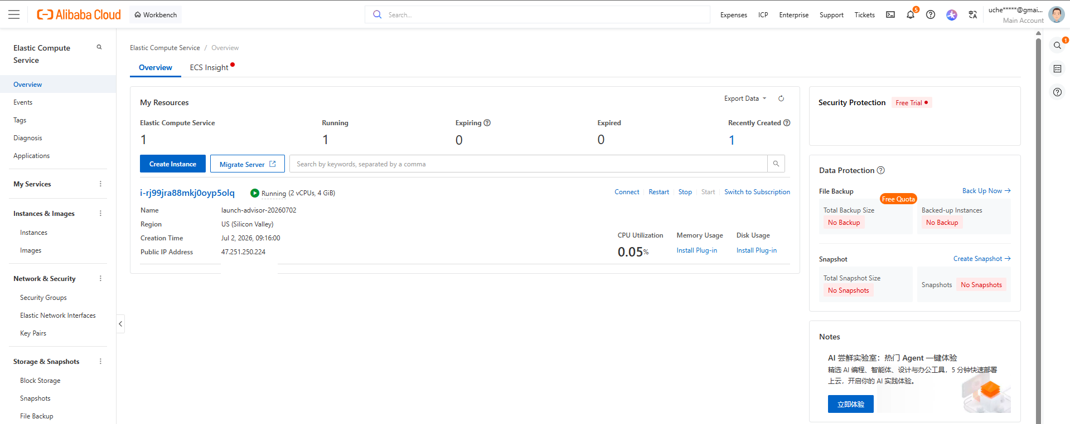The image size is (1070, 424).
Task: Stop the running instance
Action: 685,192
